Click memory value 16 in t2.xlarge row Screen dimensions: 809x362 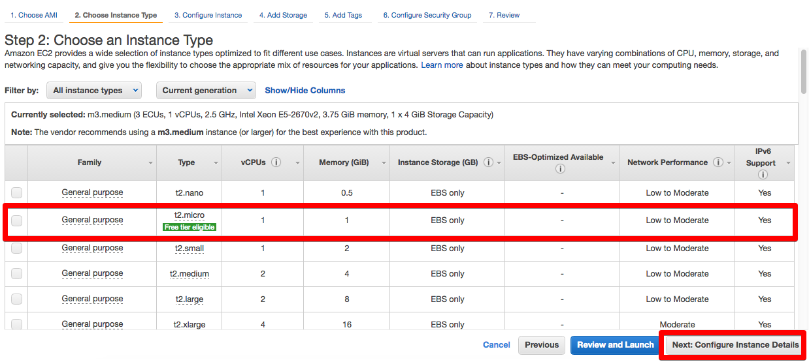click(346, 325)
